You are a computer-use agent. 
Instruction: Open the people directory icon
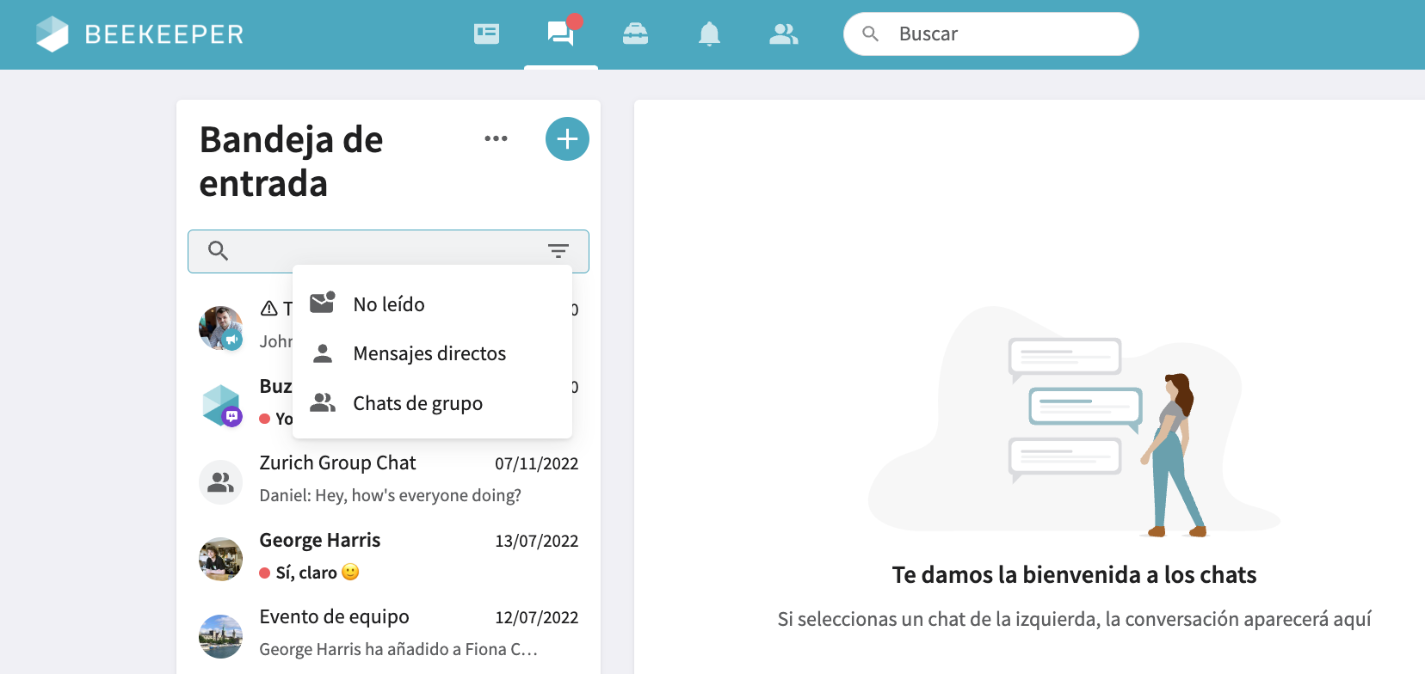point(783,34)
